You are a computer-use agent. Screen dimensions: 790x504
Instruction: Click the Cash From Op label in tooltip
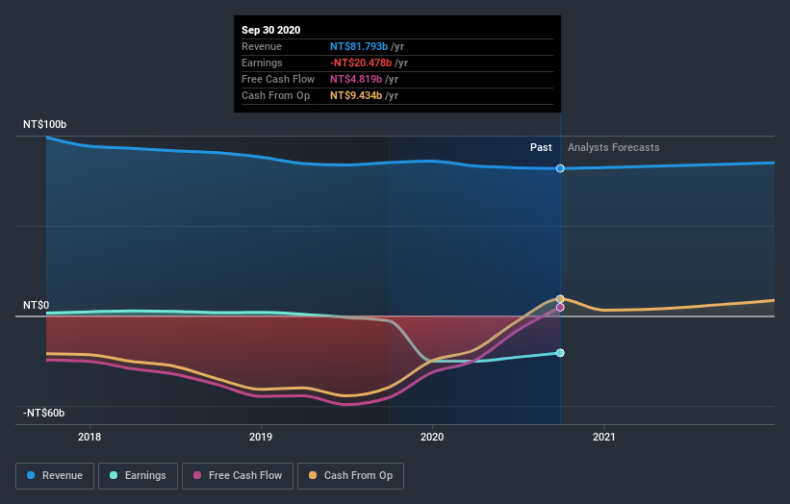point(275,95)
